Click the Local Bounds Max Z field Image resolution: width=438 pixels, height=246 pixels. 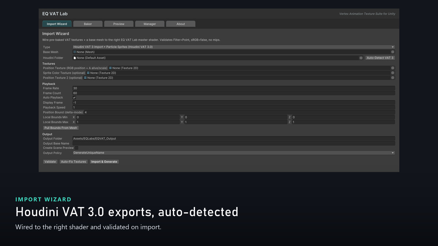tap(343, 122)
